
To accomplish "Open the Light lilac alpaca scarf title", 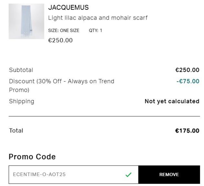I will pyautogui.click(x=98, y=18).
